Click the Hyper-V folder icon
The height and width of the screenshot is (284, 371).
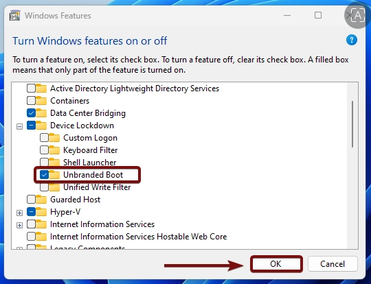41,212
